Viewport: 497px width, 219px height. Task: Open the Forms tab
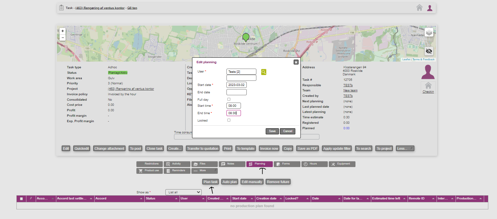pos(287,164)
